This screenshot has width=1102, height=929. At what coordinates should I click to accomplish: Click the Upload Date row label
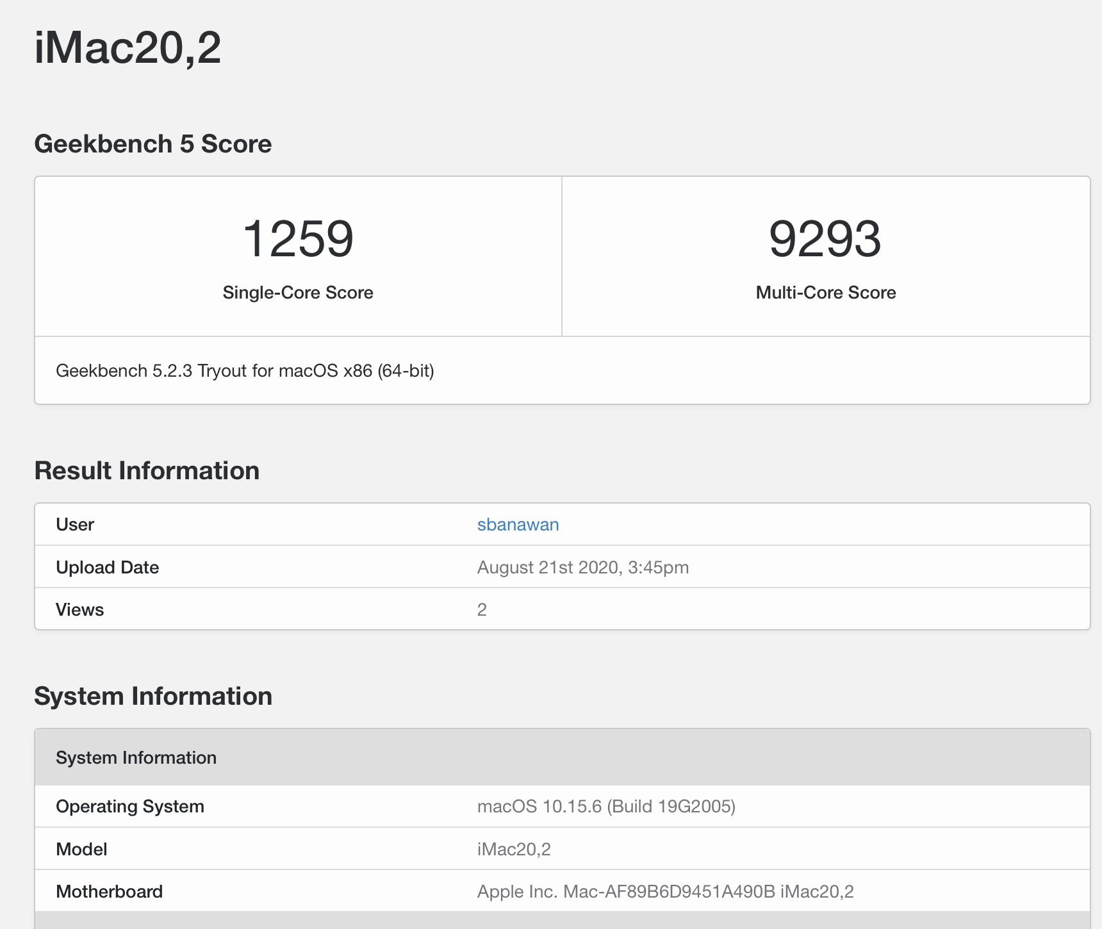pyautogui.click(x=107, y=568)
